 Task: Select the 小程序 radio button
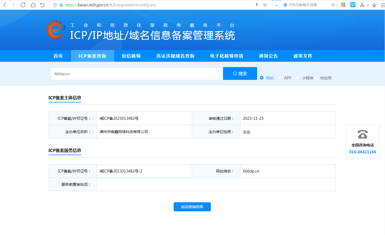298,78
